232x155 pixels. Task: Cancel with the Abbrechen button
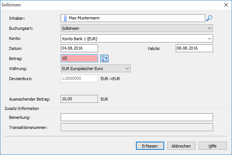(x=181, y=146)
